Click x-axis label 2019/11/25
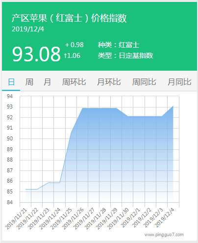Image resolution: width=198 pixels, height=243 pixels. pyautogui.click(x=61, y=218)
